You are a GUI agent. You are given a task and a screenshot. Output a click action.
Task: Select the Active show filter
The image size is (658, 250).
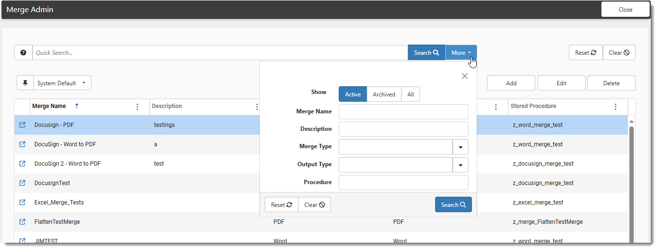[x=353, y=94]
